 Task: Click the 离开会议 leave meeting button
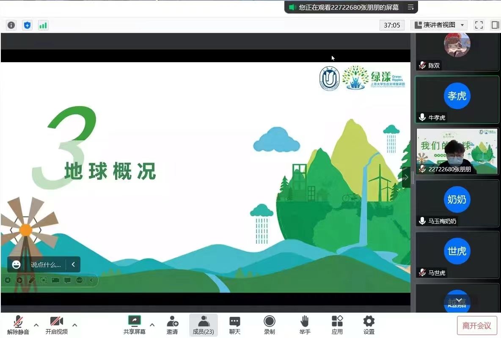(476, 325)
